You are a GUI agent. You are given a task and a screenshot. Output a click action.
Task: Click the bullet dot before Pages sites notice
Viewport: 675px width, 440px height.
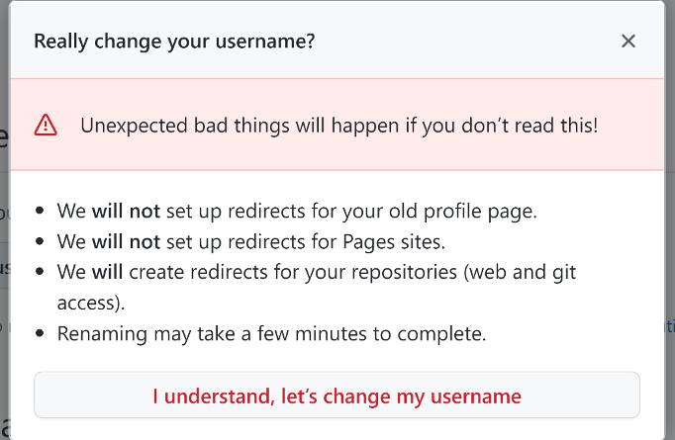40,241
